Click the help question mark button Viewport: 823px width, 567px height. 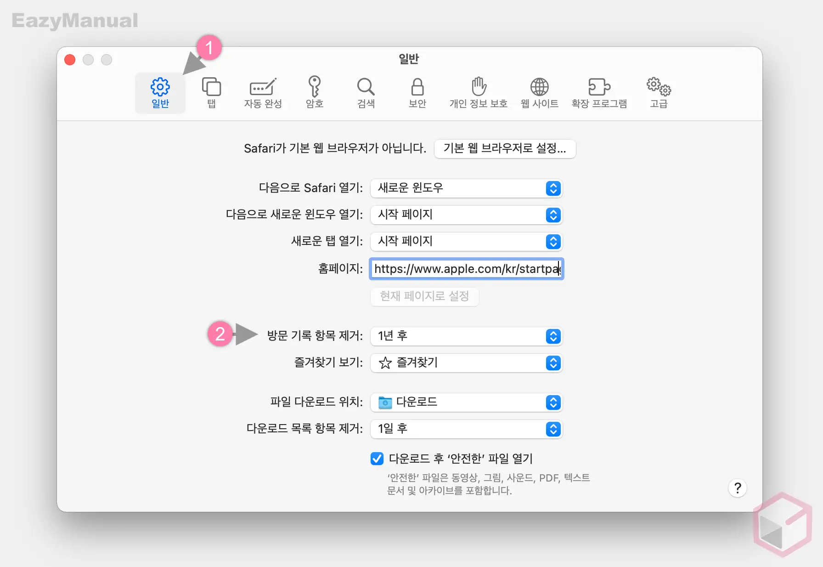point(738,488)
